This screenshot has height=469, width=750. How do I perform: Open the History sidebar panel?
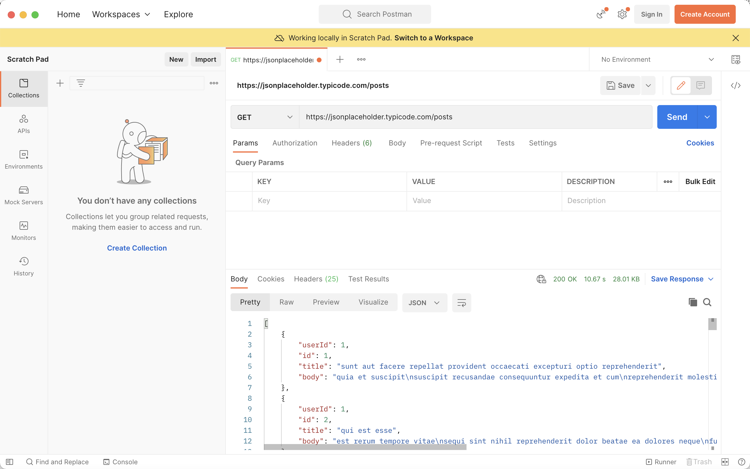(23, 266)
